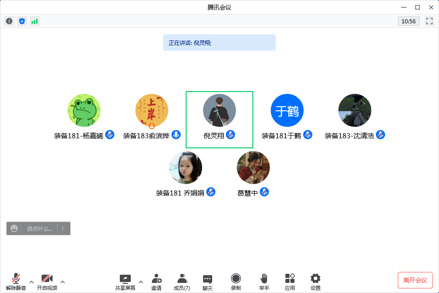Click the name label 装备183俞滨烨
The height and width of the screenshot is (293, 439).
pos(146,136)
